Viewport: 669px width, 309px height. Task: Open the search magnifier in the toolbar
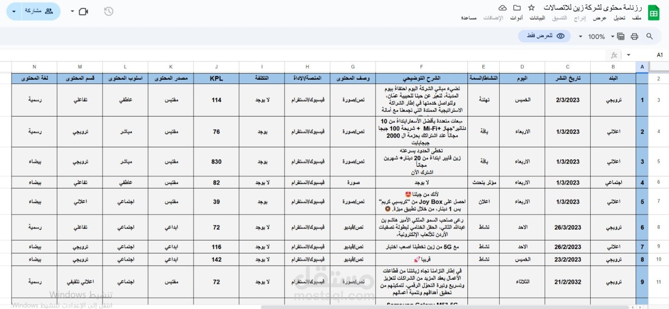pyautogui.click(x=649, y=36)
